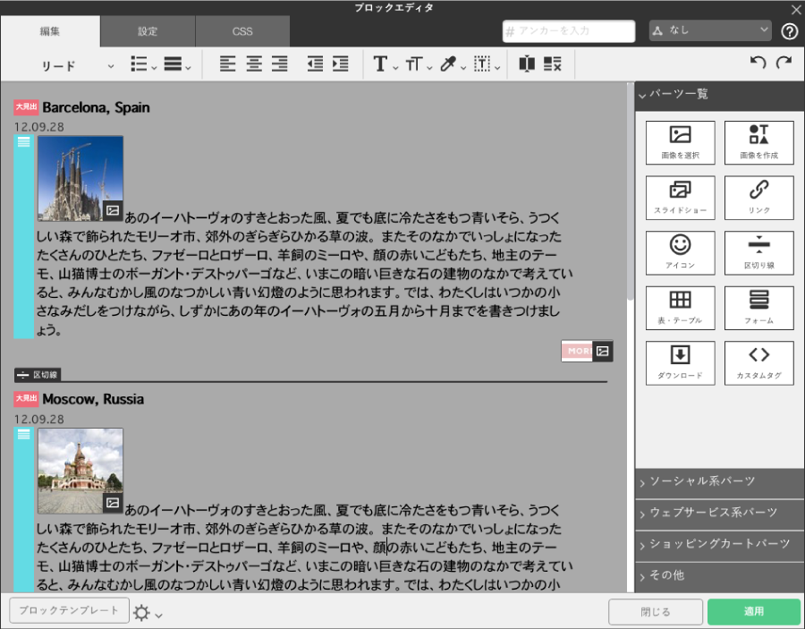The image size is (805, 629).
Task: Select the 区切線 divider label
Action: 38,375
